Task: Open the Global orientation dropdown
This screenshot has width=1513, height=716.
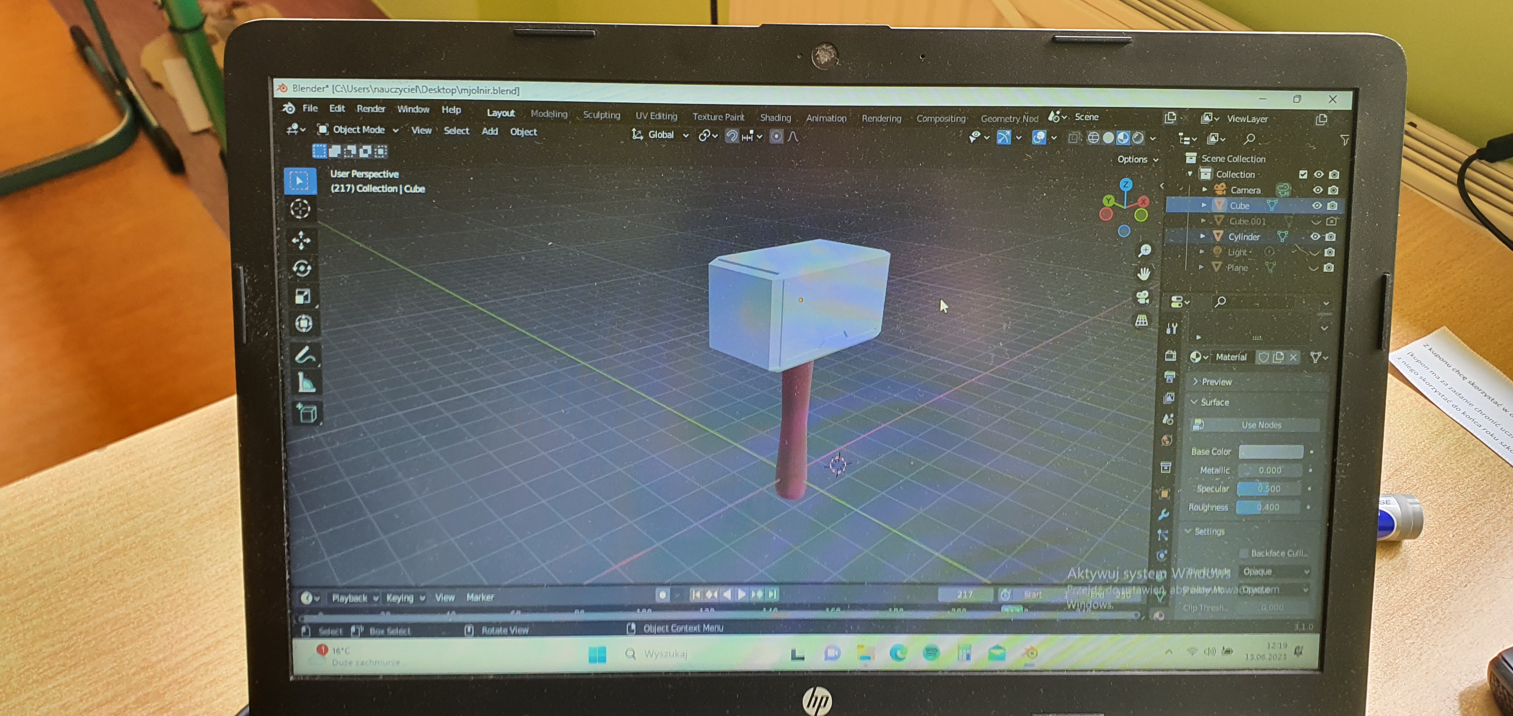Action: [660, 135]
